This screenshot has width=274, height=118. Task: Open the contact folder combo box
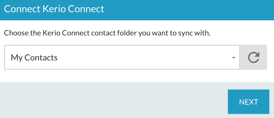122,57
